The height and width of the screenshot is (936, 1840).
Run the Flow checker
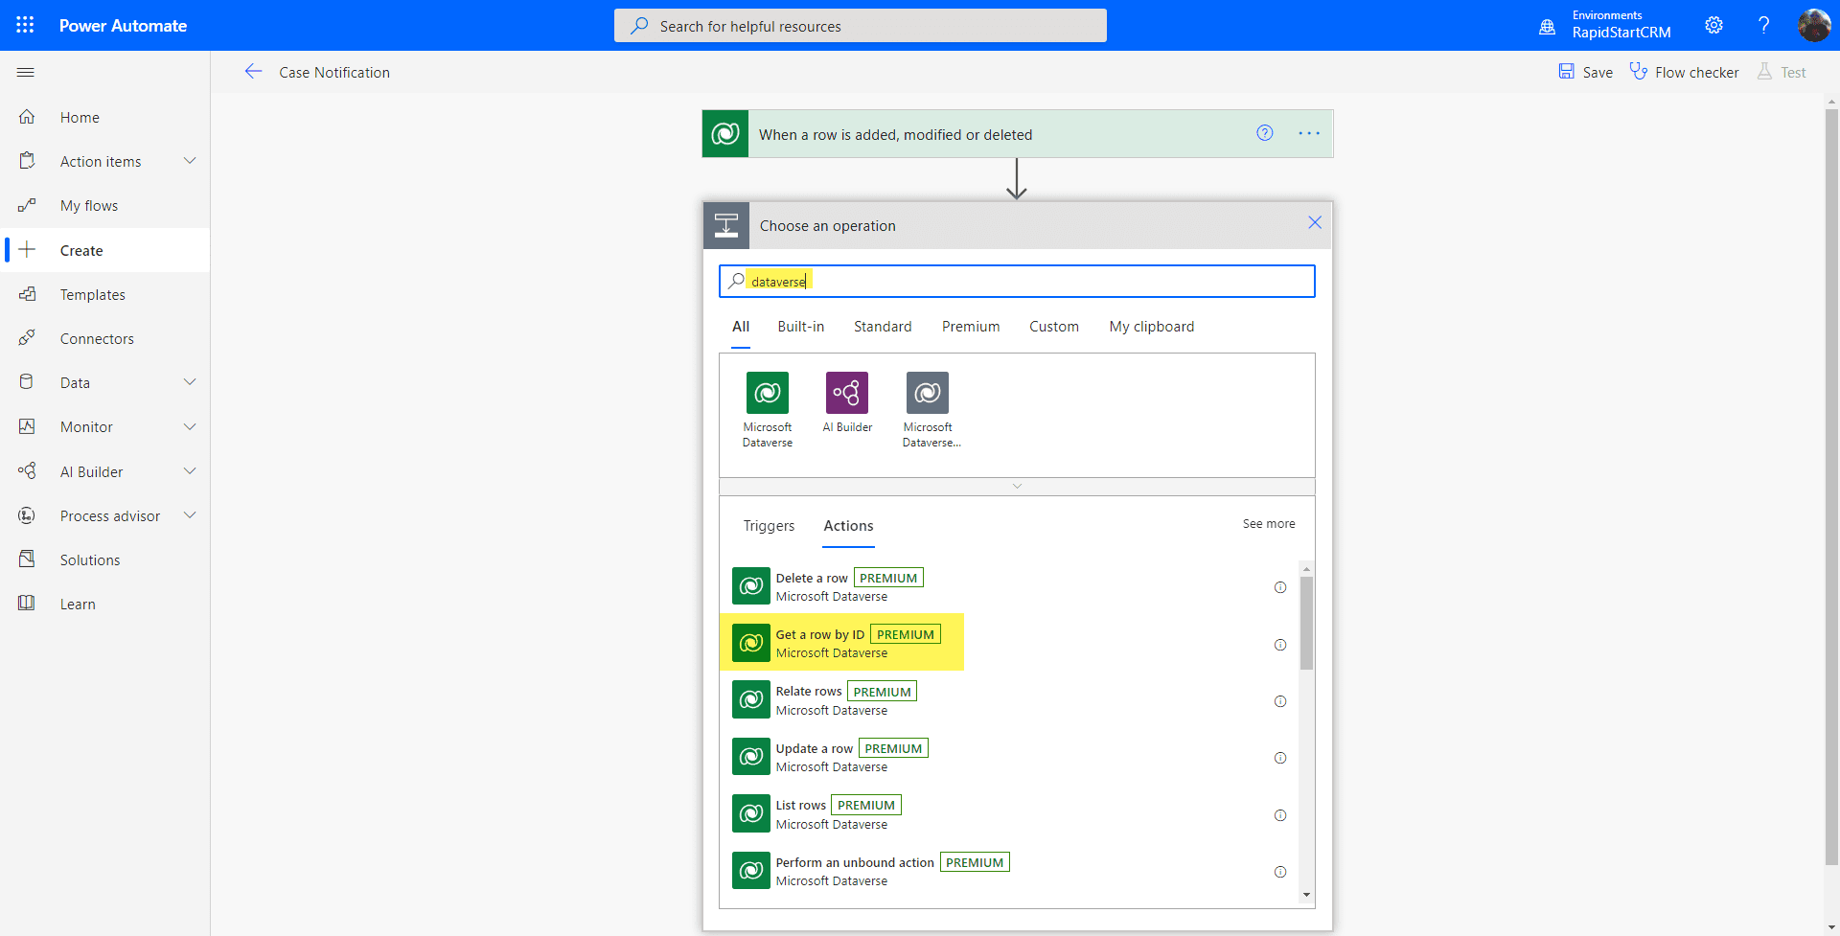tap(1684, 72)
